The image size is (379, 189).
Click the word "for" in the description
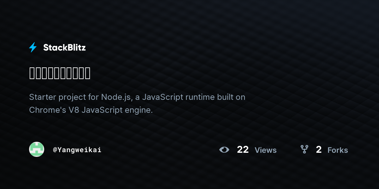click(x=93, y=97)
